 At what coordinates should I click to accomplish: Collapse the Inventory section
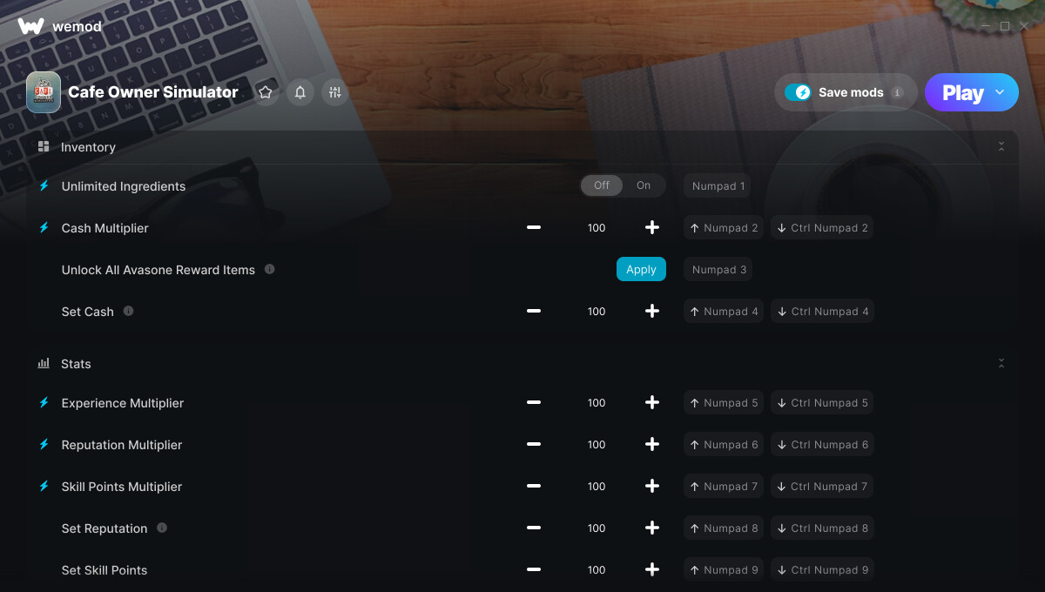pos(1001,147)
